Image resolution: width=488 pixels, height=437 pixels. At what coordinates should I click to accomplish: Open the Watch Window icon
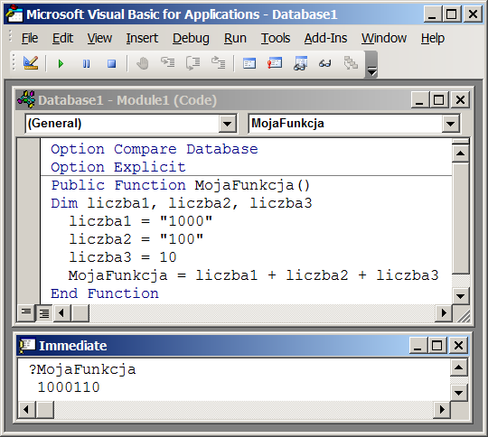pyautogui.click(x=300, y=63)
